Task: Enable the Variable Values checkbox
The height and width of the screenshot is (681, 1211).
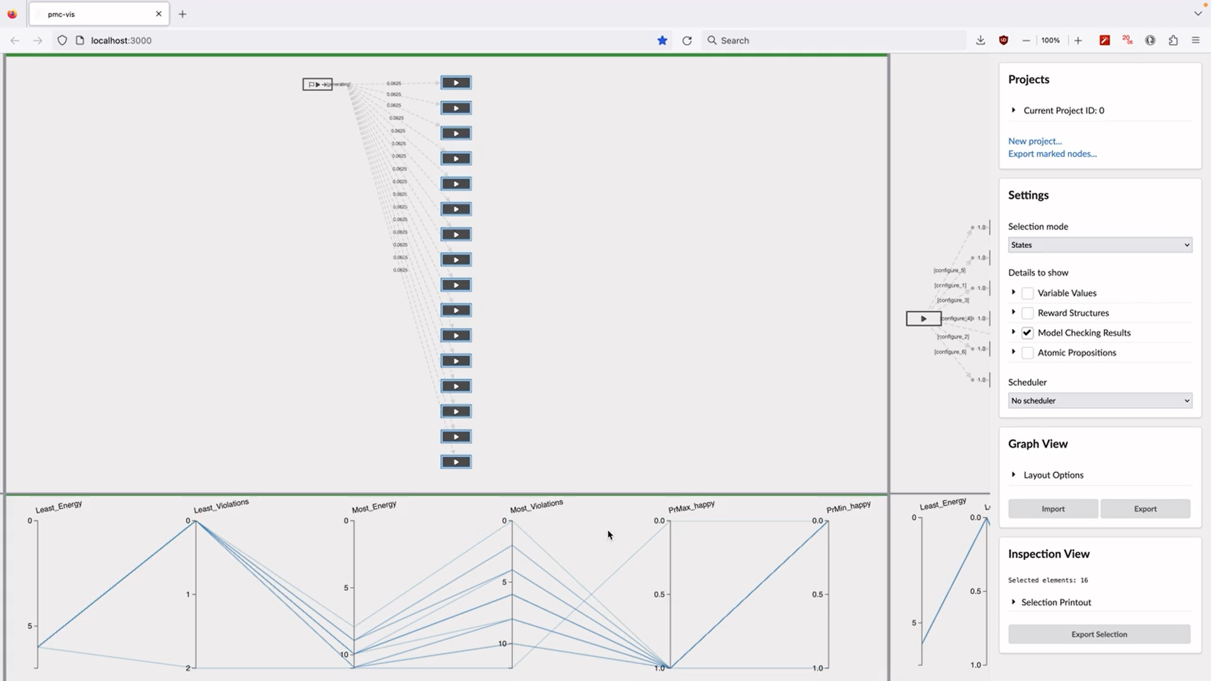Action: [x=1027, y=293]
